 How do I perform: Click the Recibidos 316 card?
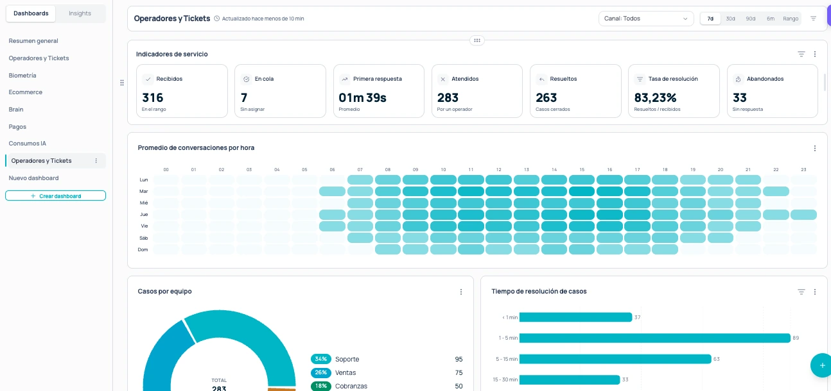point(182,91)
